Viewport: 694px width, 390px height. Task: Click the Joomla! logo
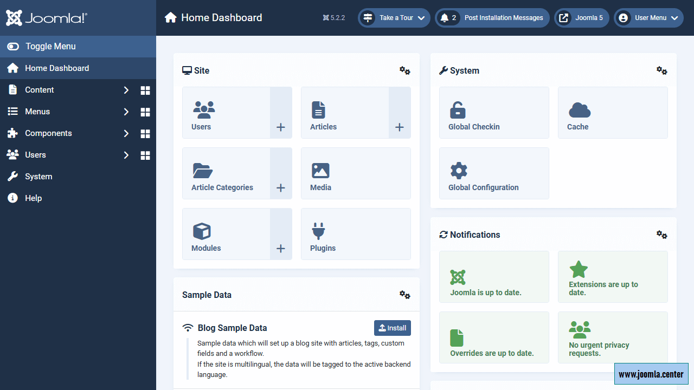[47, 18]
